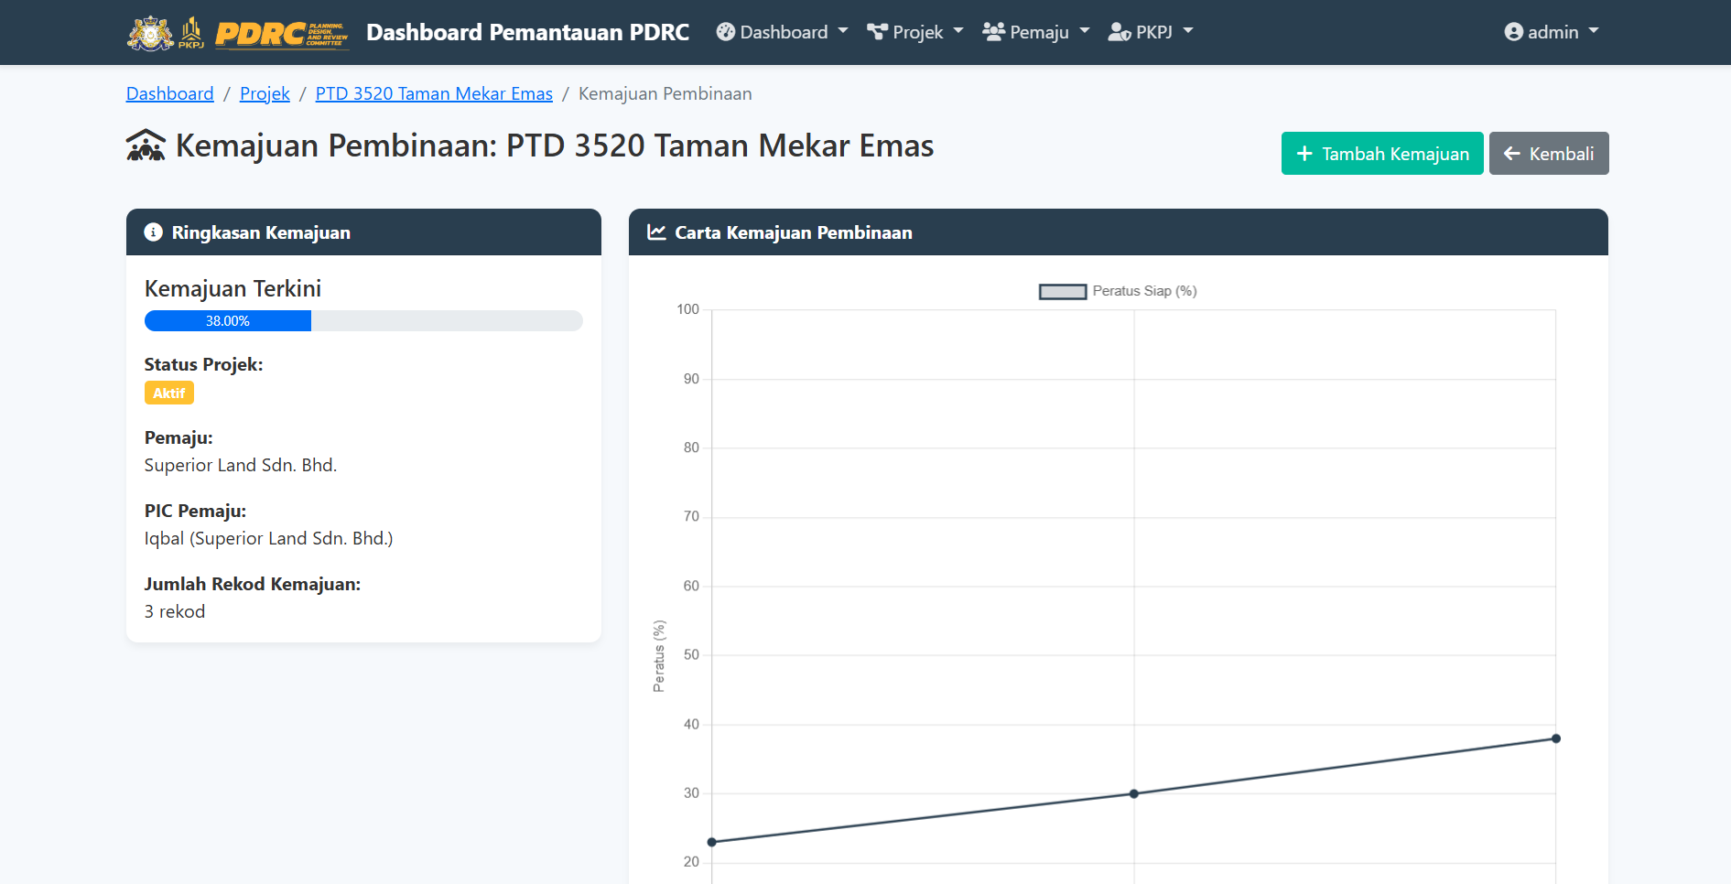Click the last data point on chart line
This screenshot has width=1731, height=884.
pos(1555,738)
